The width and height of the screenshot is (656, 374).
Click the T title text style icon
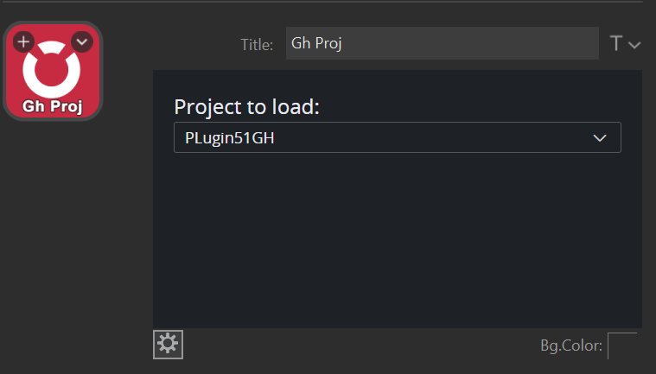tap(616, 43)
